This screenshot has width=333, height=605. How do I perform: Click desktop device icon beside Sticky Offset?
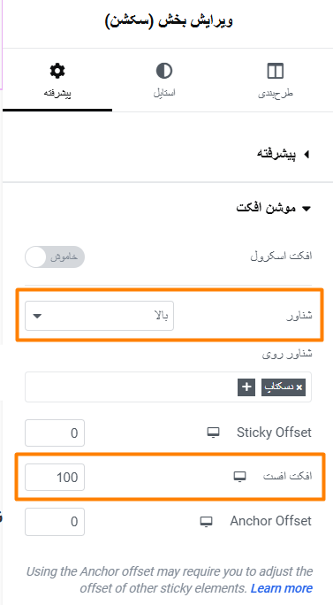[x=214, y=433]
